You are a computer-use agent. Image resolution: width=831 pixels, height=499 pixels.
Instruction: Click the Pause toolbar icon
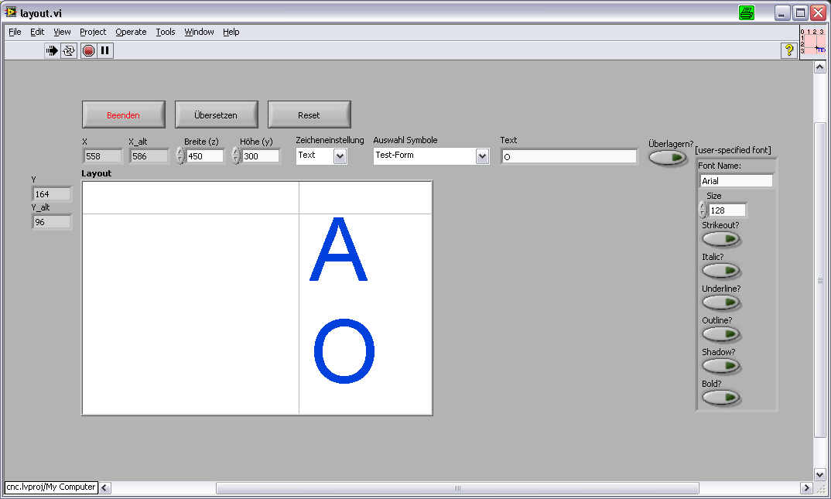click(105, 51)
